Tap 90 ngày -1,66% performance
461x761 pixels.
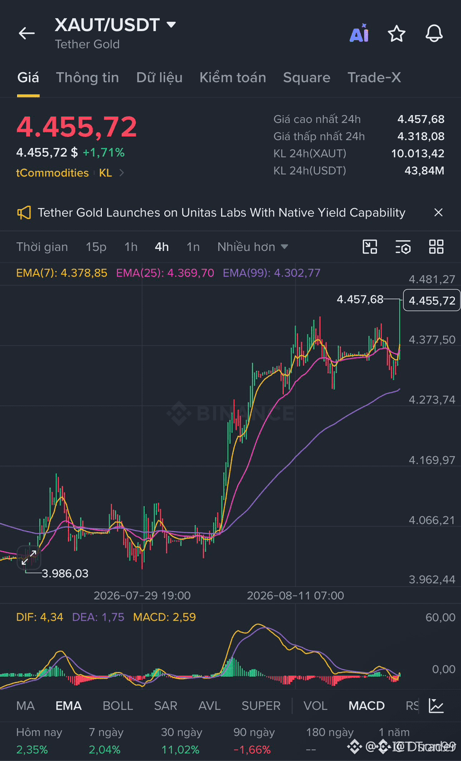[254, 741]
